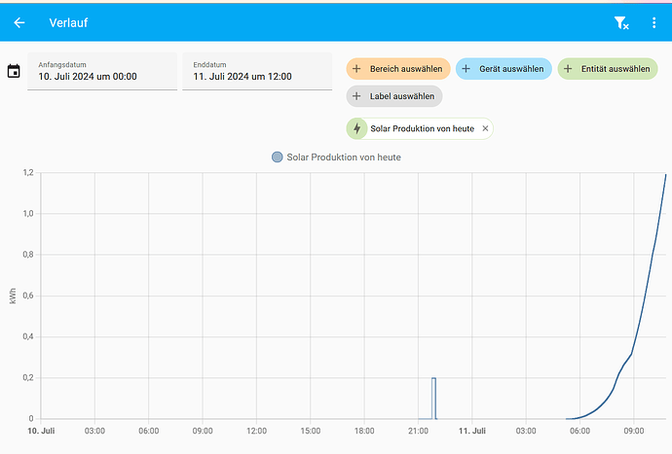Click the 21:00 axis label
The image size is (672, 454).
click(418, 431)
